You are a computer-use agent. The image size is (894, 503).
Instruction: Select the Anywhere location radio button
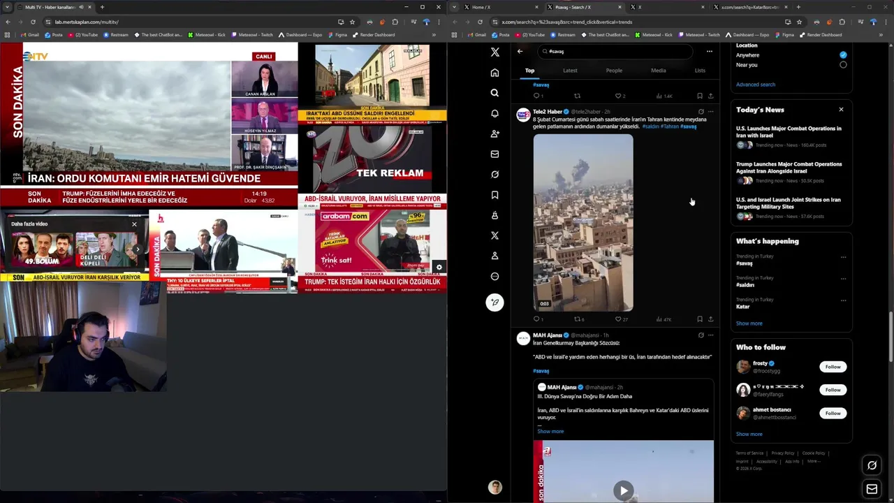(x=843, y=55)
